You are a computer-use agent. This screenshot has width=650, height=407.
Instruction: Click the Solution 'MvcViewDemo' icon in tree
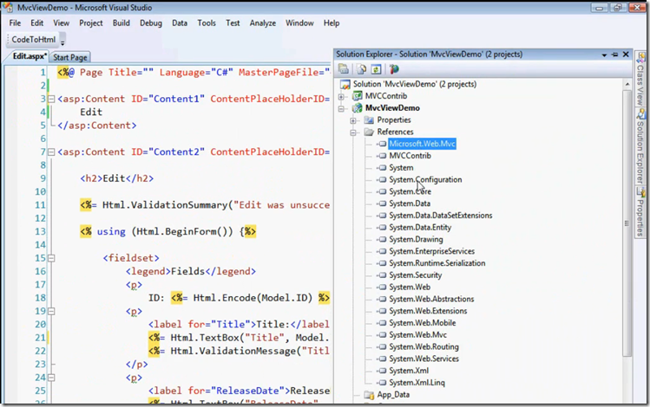coord(345,84)
